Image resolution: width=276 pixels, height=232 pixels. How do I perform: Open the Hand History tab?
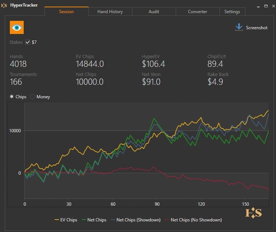[x=110, y=11]
